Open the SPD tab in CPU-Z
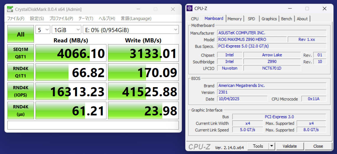Image resolution: width=337 pixels, height=154 pixels. pyautogui.click(x=251, y=19)
